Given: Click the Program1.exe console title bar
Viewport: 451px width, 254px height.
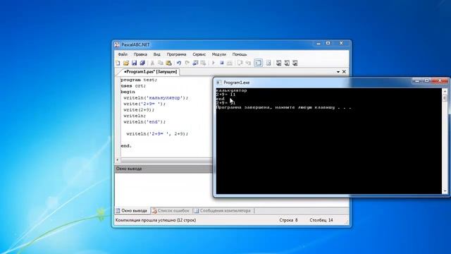Looking at the screenshot, I should [314, 83].
